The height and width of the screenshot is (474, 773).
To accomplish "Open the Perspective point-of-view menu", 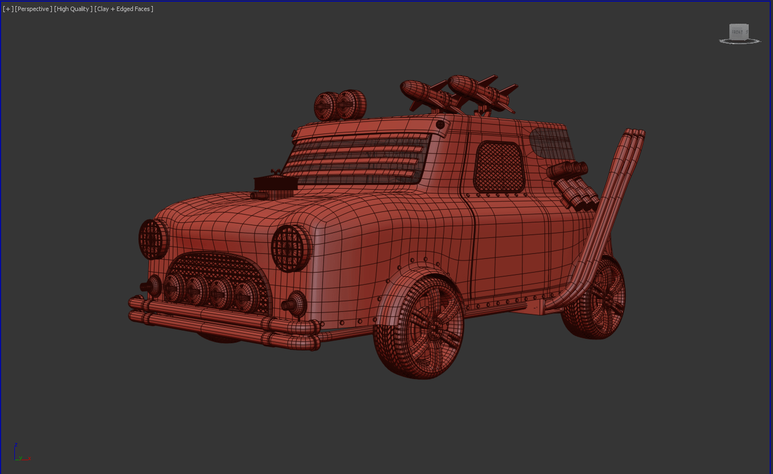I will coord(34,9).
